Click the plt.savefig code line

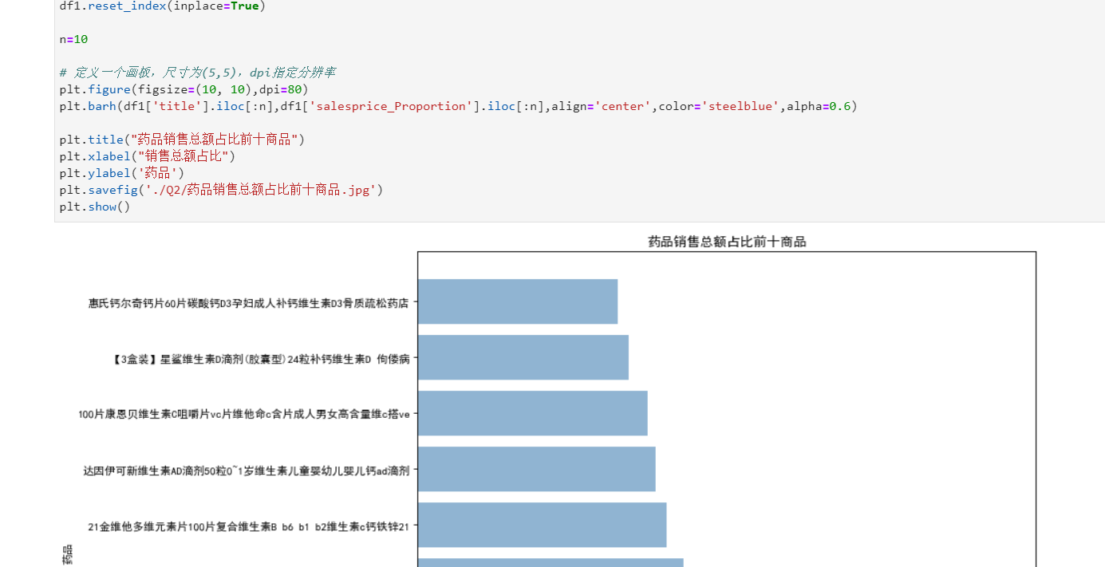[x=221, y=190]
